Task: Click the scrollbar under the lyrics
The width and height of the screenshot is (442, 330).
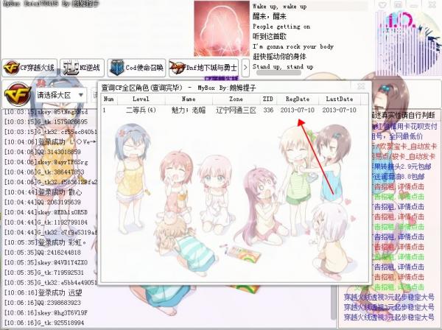Action: point(278,73)
